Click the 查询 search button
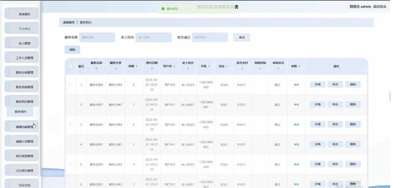The width and height of the screenshot is (417, 188). (x=241, y=38)
